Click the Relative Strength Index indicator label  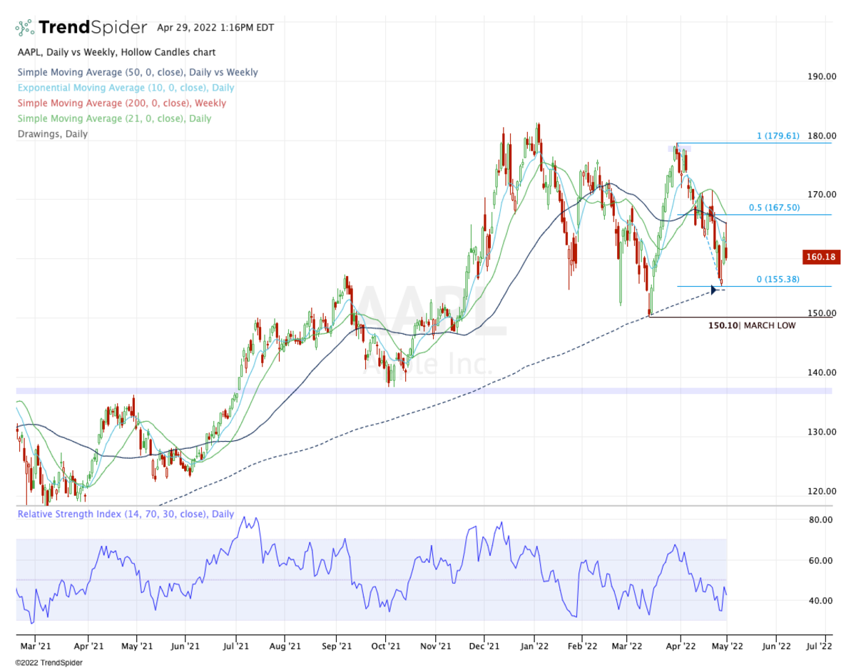point(126,514)
